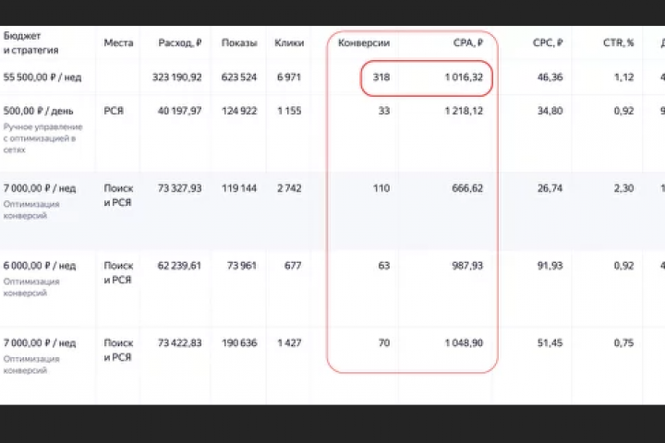Viewport: 665px width, 443px height.
Task: Click the 'CTR, %' column header
Action: [x=618, y=42]
